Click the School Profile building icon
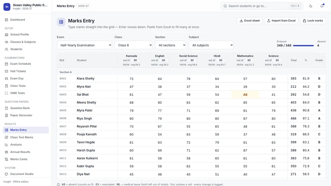 click(6, 34)
